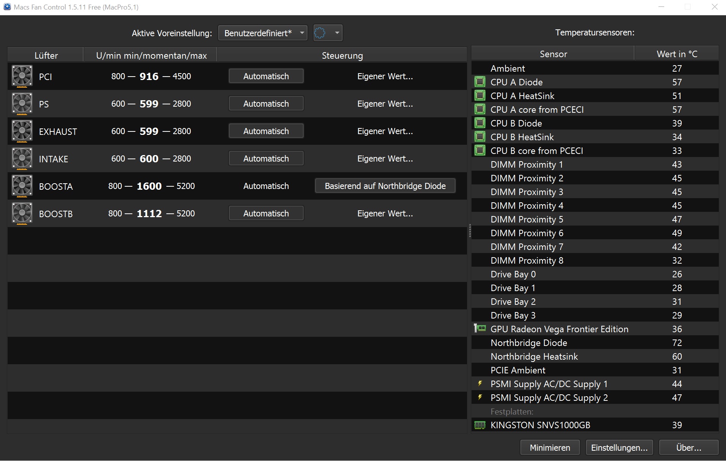Open Einstellungen preferences
Viewport: 726px width, 461px height.
tap(619, 448)
